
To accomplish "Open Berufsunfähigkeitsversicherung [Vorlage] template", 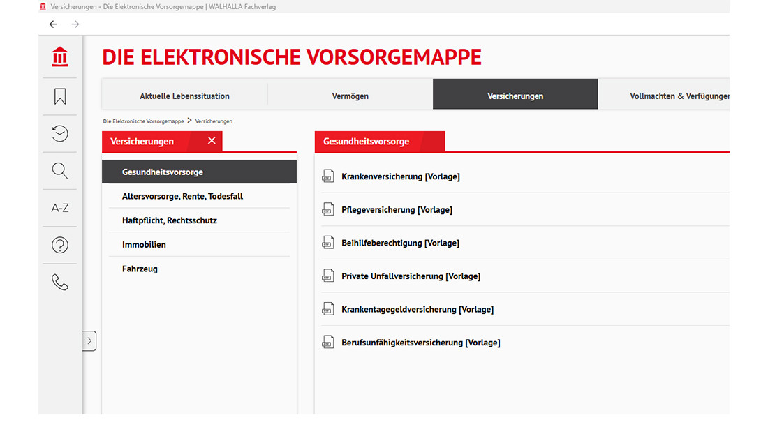I will pos(421,343).
